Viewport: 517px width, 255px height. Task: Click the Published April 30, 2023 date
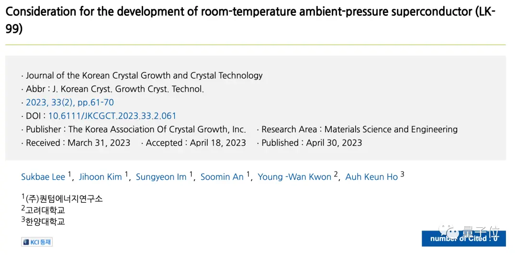coord(334,142)
